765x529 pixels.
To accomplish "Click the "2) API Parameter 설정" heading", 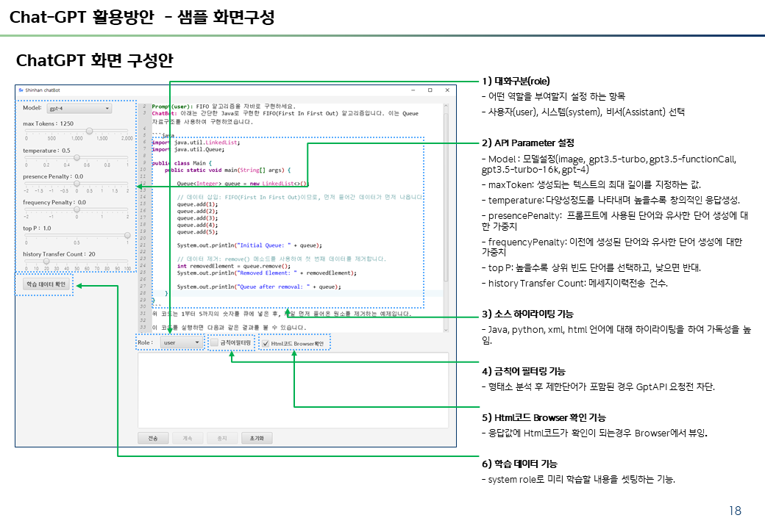I will (528, 143).
